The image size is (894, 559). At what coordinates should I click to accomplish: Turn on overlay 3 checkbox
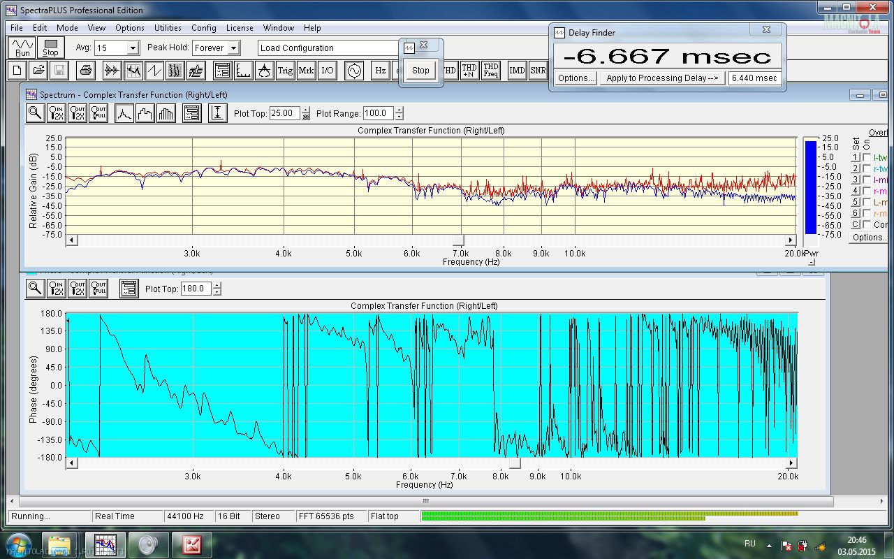click(x=867, y=180)
